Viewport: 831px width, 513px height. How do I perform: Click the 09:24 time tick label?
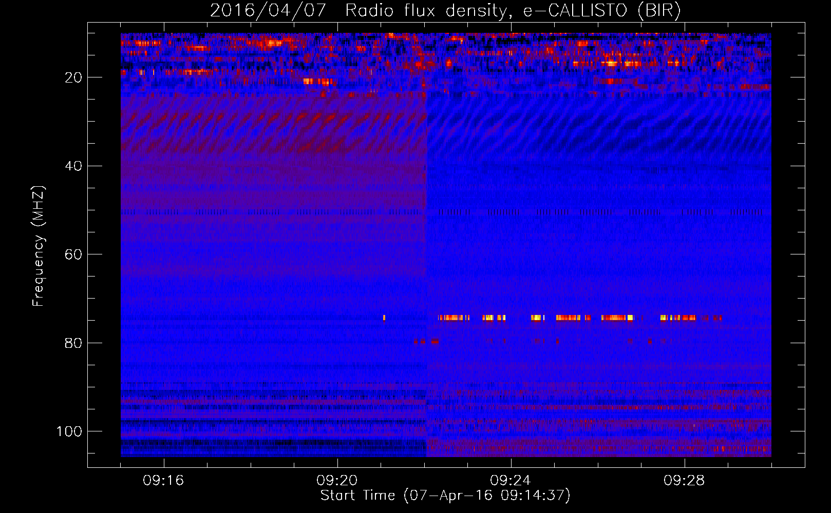point(511,481)
